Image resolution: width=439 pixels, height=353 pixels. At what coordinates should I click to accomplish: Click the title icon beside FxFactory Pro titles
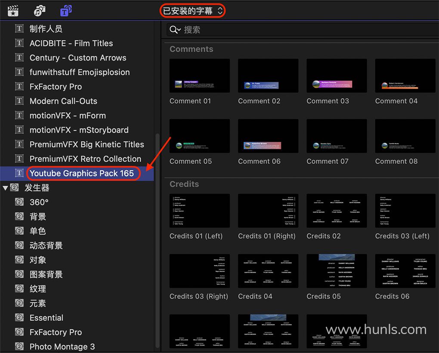19,86
